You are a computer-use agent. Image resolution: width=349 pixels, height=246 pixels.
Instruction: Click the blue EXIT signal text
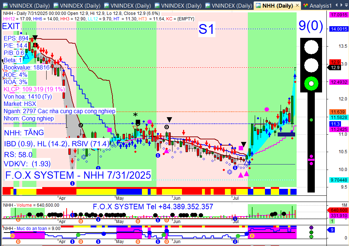pos(11,26)
